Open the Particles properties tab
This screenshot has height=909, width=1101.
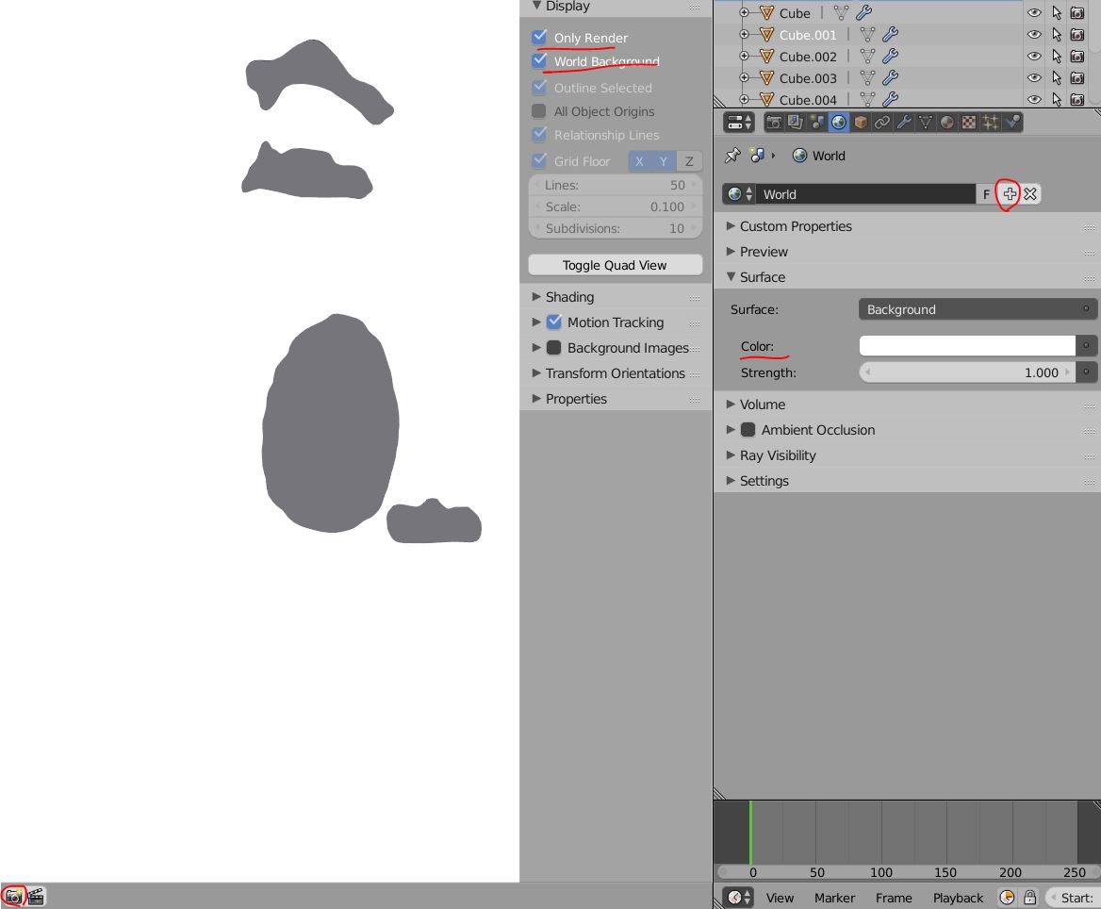click(990, 122)
